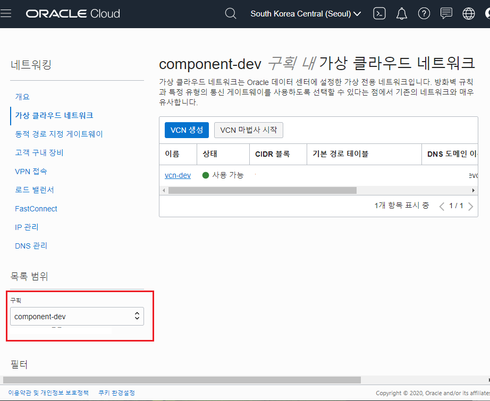Open the language globe icon
The image size is (490, 401).
point(468,14)
